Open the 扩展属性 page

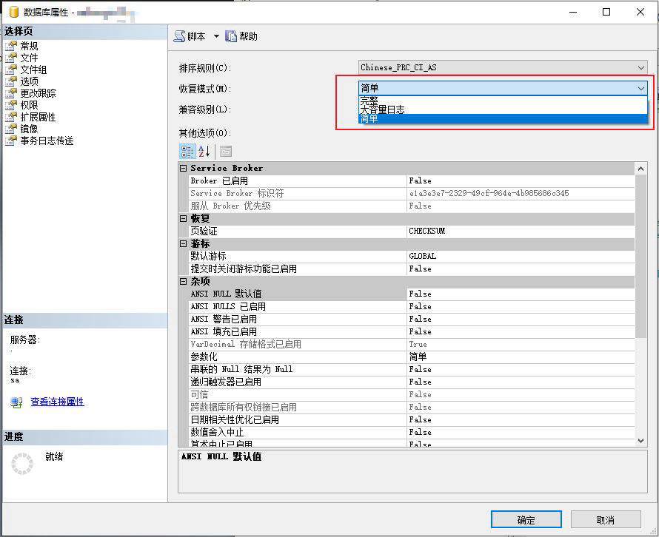[x=38, y=117]
